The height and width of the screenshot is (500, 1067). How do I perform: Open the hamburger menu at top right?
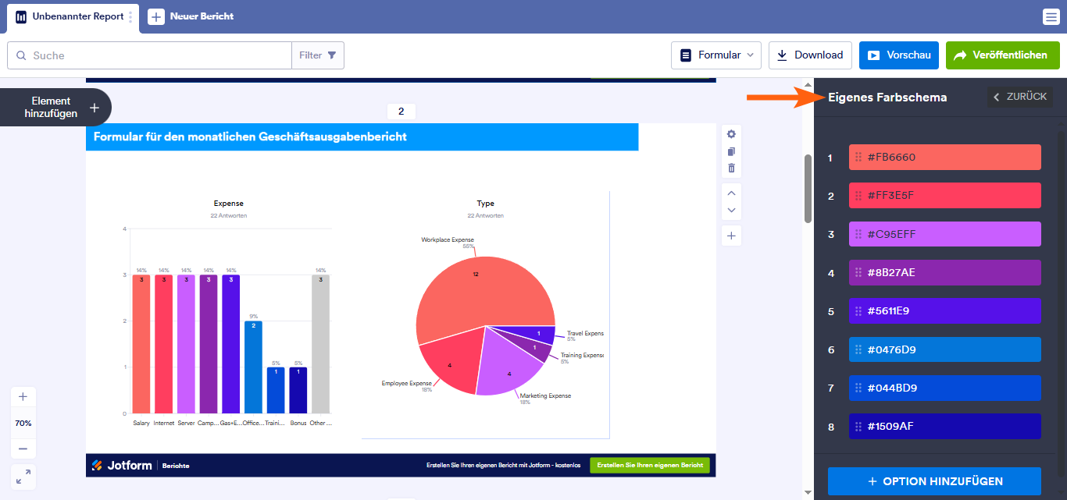point(1051,16)
